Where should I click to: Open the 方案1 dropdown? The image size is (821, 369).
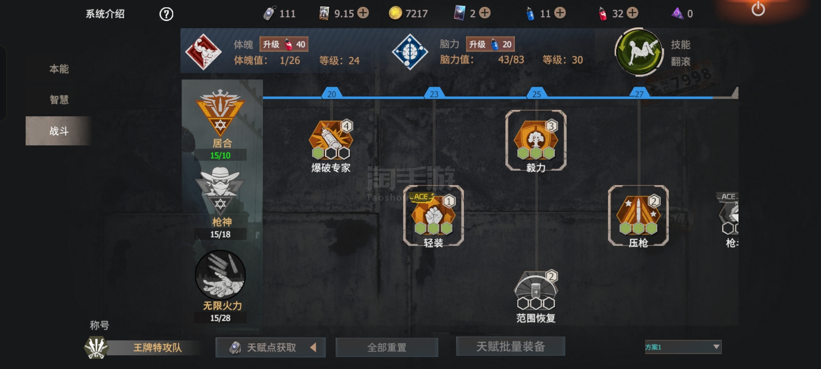pos(683,347)
